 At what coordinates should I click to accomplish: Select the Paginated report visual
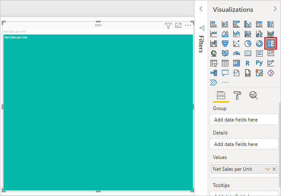pos(248,73)
